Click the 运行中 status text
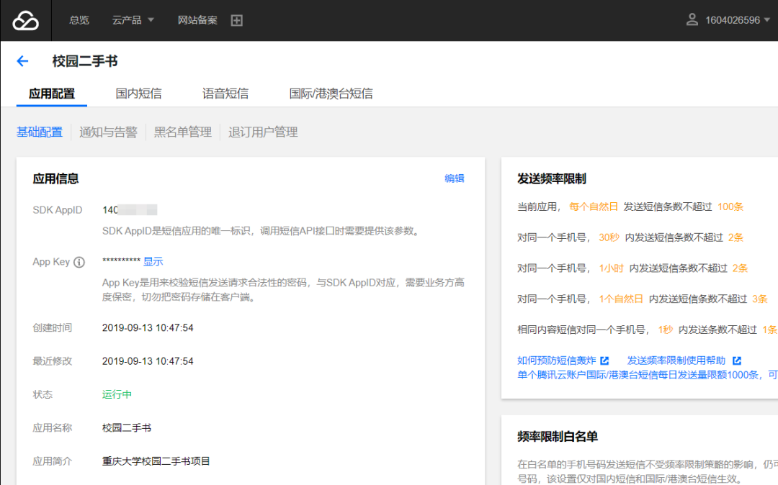Viewport: 778px width, 485px height. (x=117, y=394)
